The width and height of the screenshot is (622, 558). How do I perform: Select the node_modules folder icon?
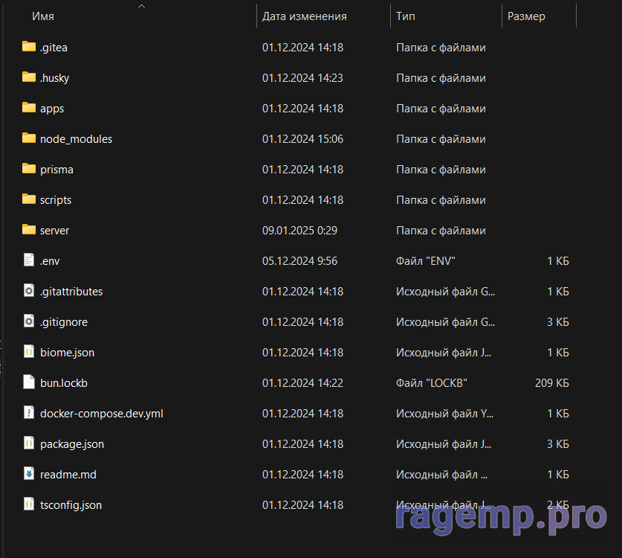29,138
